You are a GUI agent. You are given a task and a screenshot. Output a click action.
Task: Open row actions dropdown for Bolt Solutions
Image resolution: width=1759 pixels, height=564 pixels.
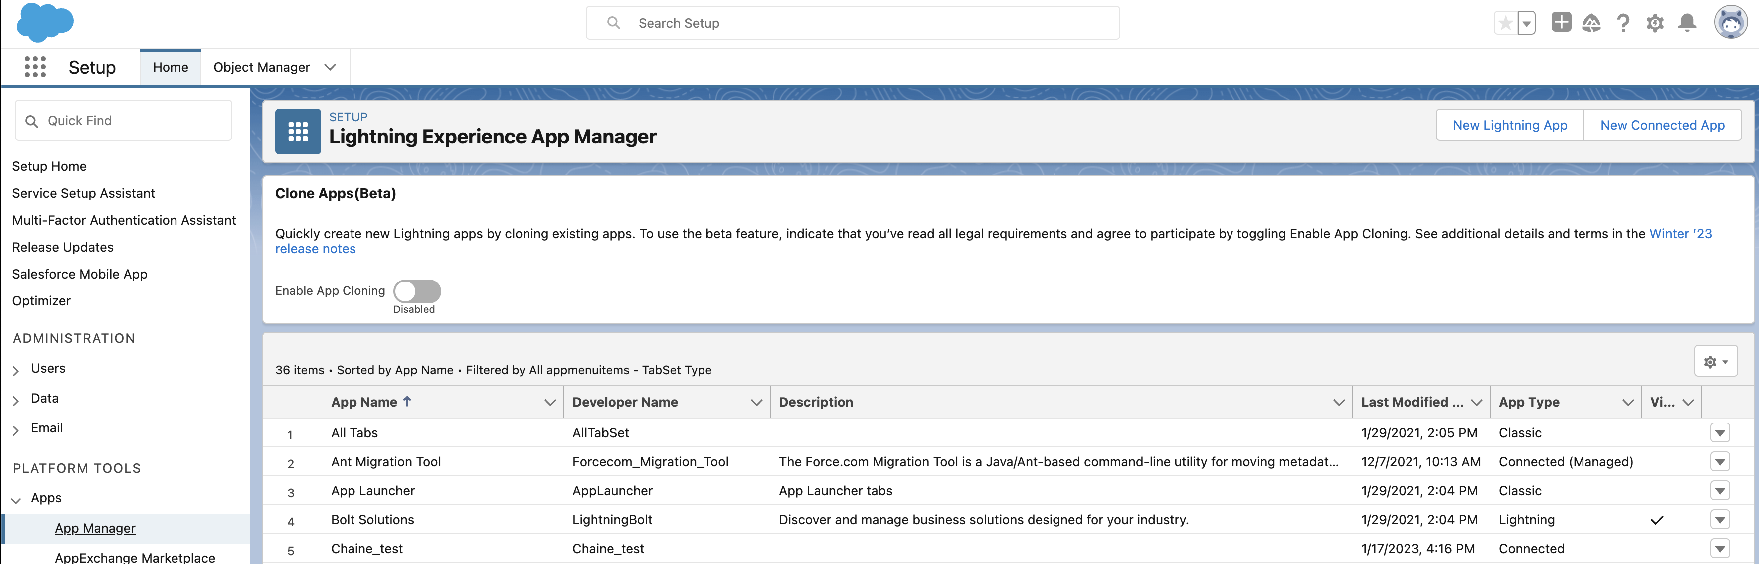pyautogui.click(x=1720, y=520)
